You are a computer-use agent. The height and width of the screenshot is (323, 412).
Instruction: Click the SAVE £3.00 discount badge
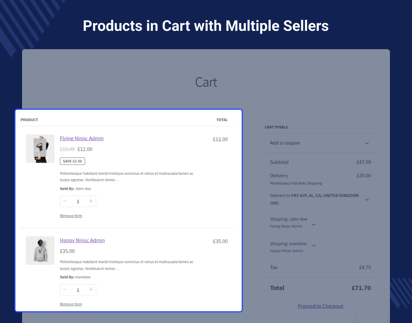72,161
